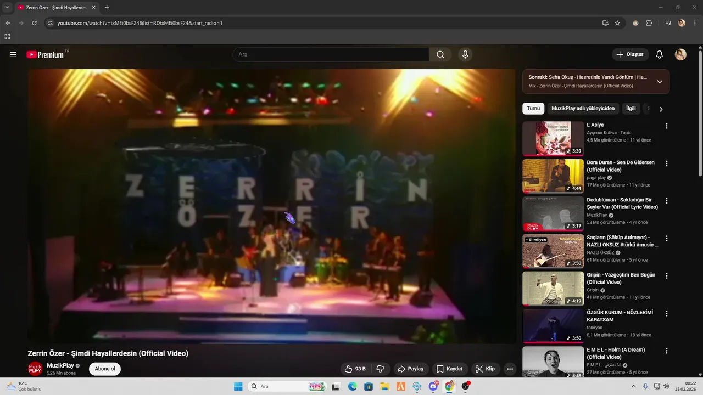Select the İlgili filter chip
The height and width of the screenshot is (395, 703).
[x=631, y=109]
